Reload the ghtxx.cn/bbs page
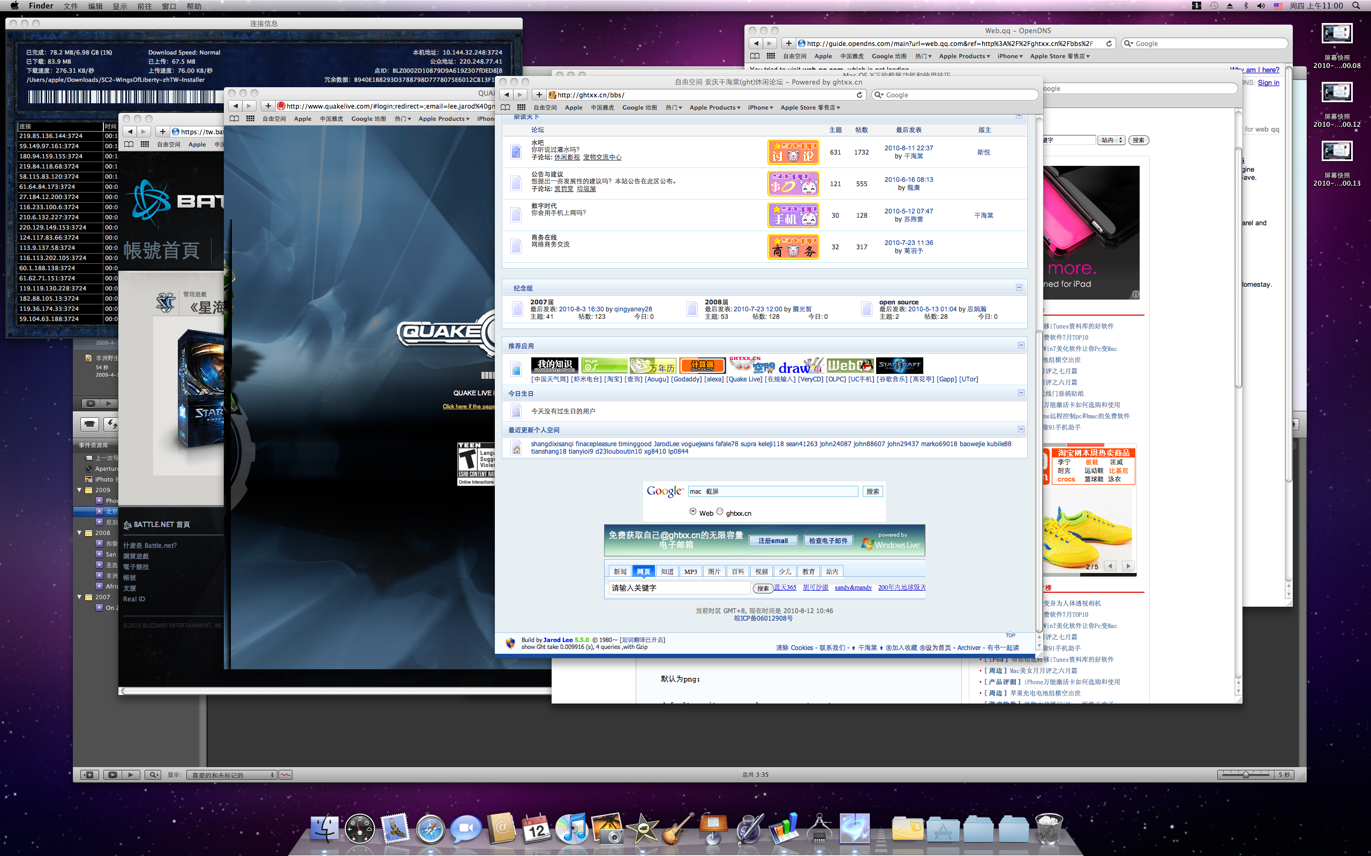 (860, 95)
